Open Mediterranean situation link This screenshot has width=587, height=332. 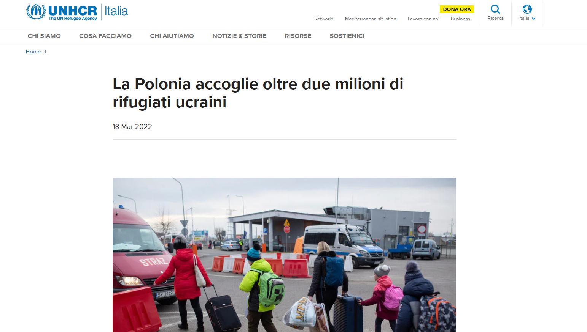point(371,19)
